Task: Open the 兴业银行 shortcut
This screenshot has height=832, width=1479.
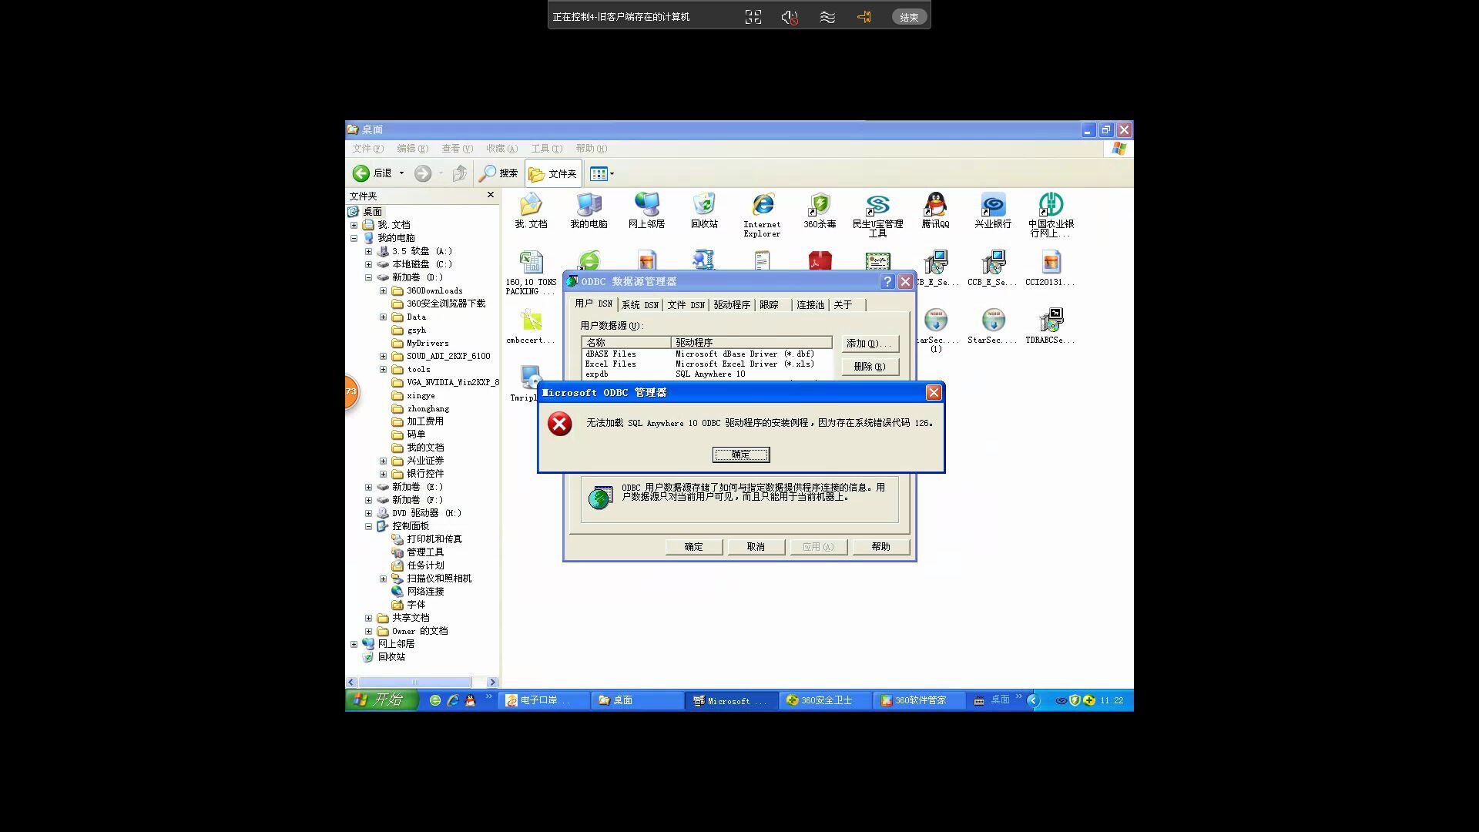Action: pyautogui.click(x=993, y=210)
